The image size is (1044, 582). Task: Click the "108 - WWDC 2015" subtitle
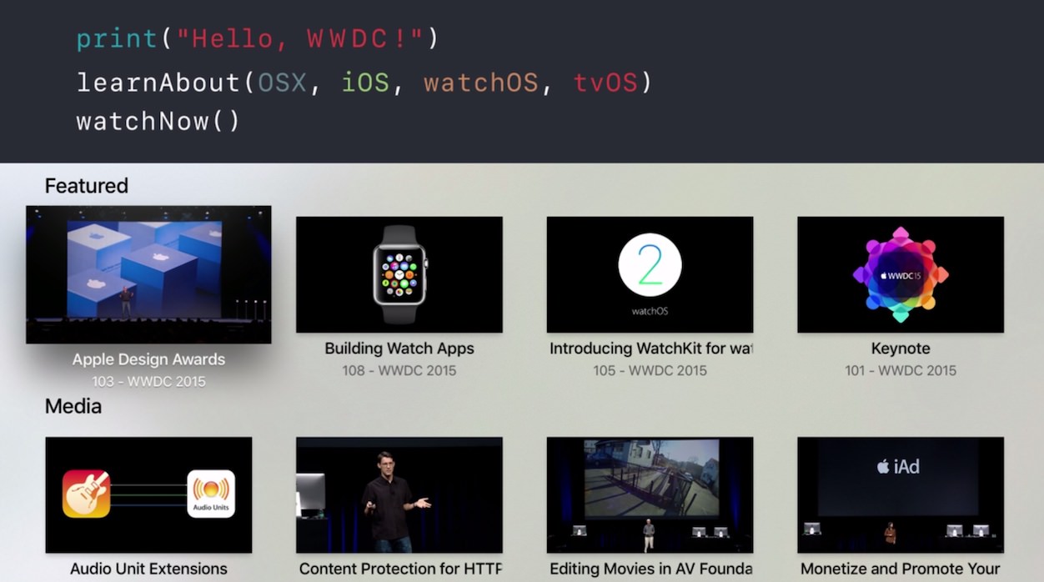point(399,370)
